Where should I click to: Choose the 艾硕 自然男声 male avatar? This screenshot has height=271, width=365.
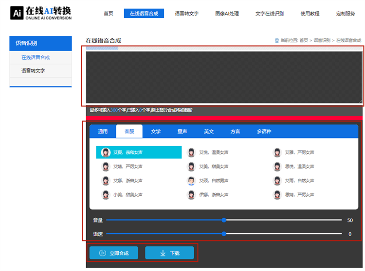pos(191,181)
